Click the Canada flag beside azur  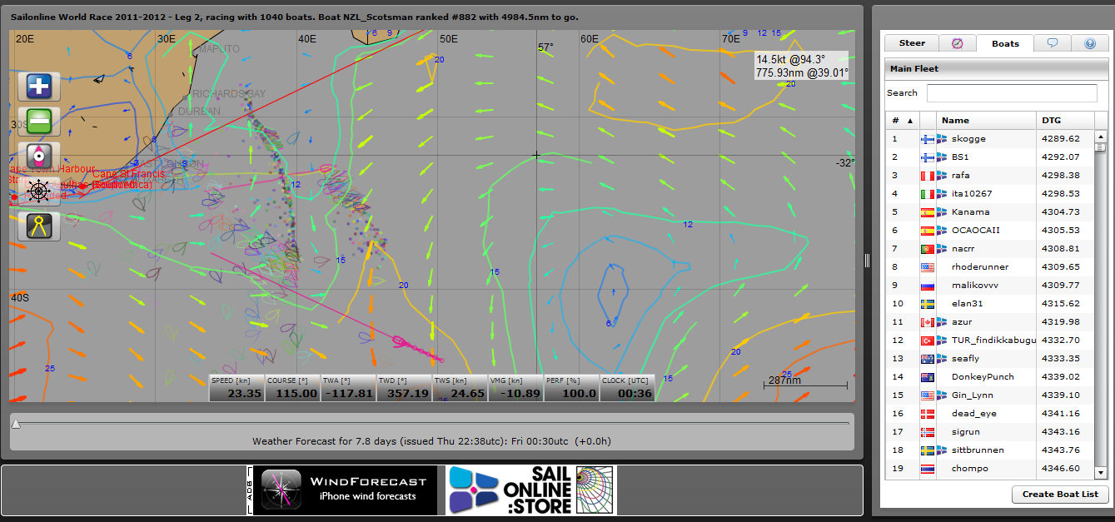click(x=928, y=322)
